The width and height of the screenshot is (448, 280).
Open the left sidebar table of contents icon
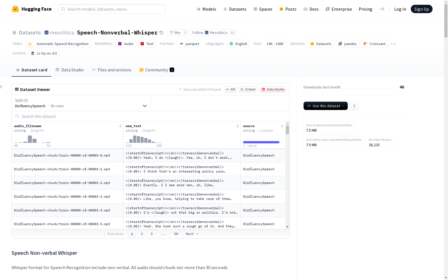[1, 87]
